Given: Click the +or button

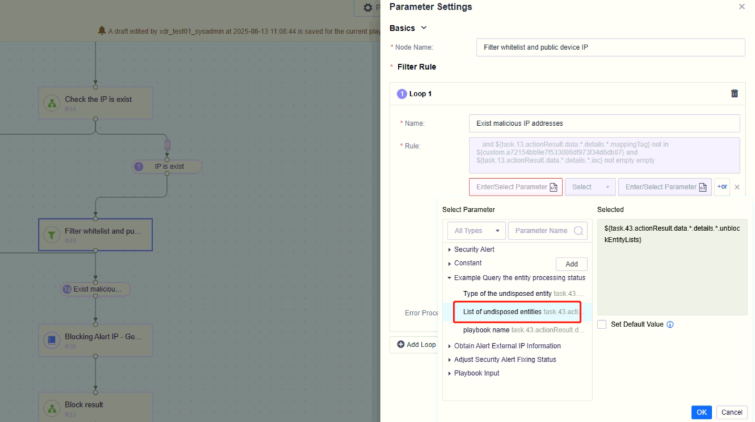Looking at the screenshot, I should [722, 186].
